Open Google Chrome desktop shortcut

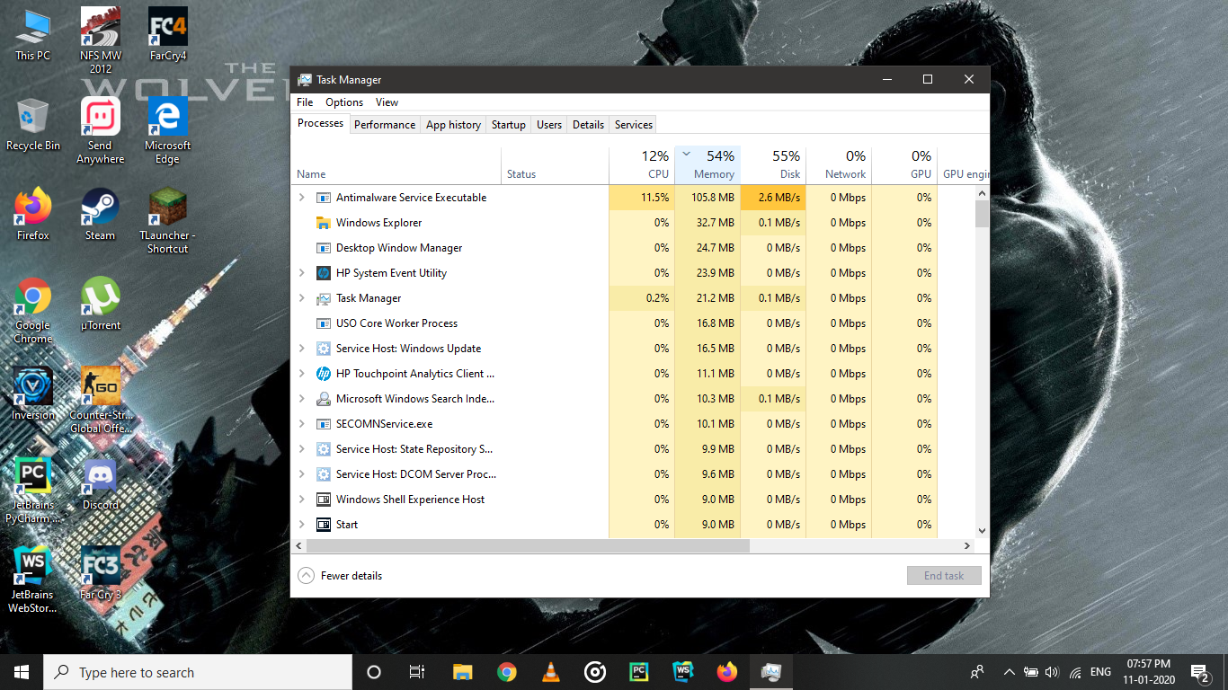(x=33, y=311)
